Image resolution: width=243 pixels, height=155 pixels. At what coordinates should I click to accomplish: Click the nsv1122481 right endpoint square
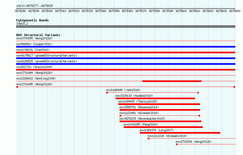(199, 116)
